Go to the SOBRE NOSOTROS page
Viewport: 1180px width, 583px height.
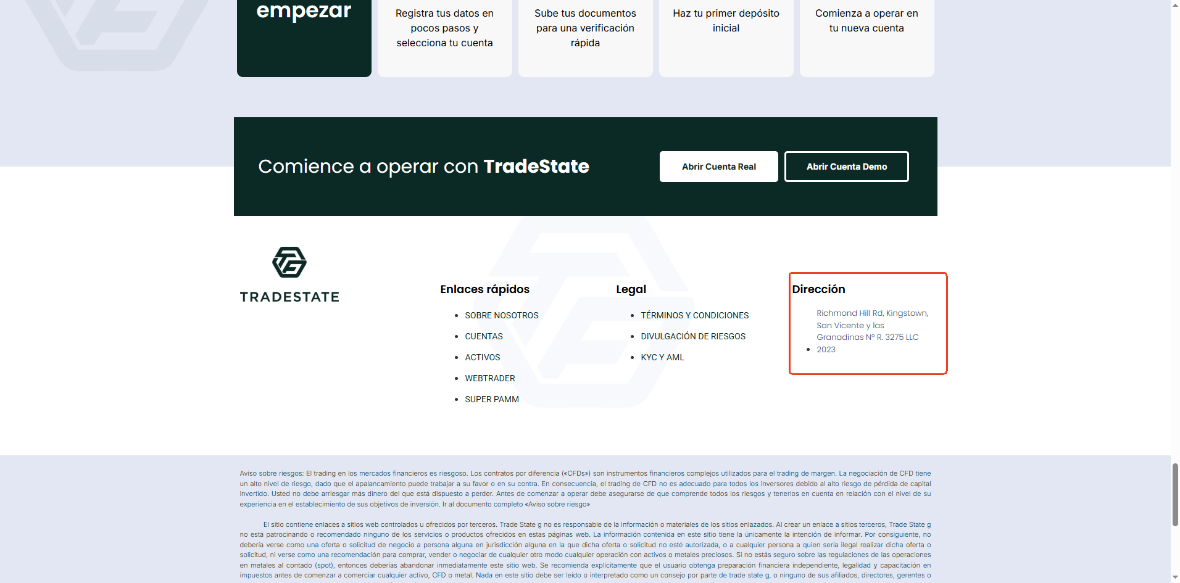[x=502, y=315]
